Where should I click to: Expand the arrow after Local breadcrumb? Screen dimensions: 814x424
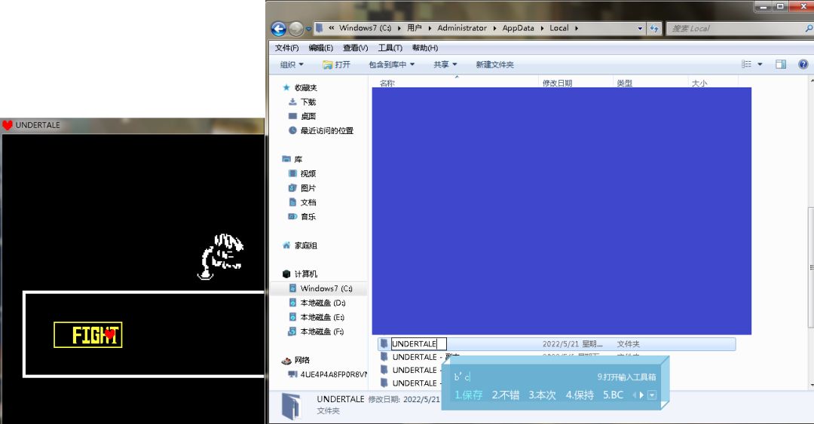coord(577,28)
